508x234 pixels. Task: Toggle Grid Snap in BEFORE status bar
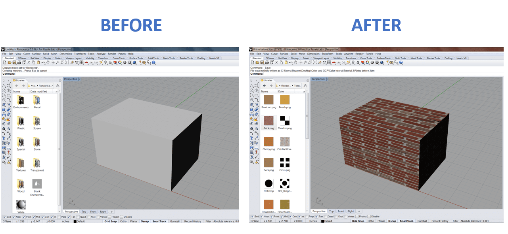coord(110,221)
